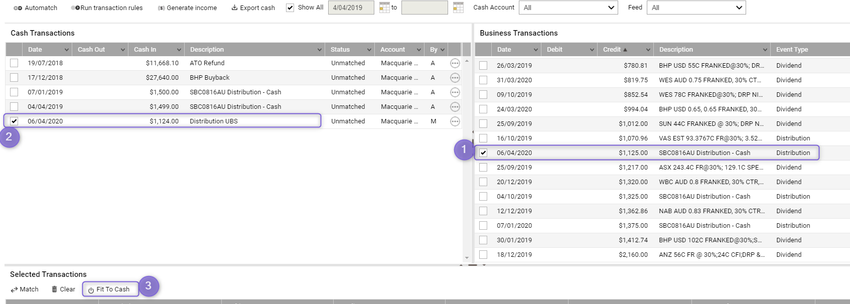The image size is (850, 304).
Task: Open calendar picker for start date
Action: pos(384,8)
